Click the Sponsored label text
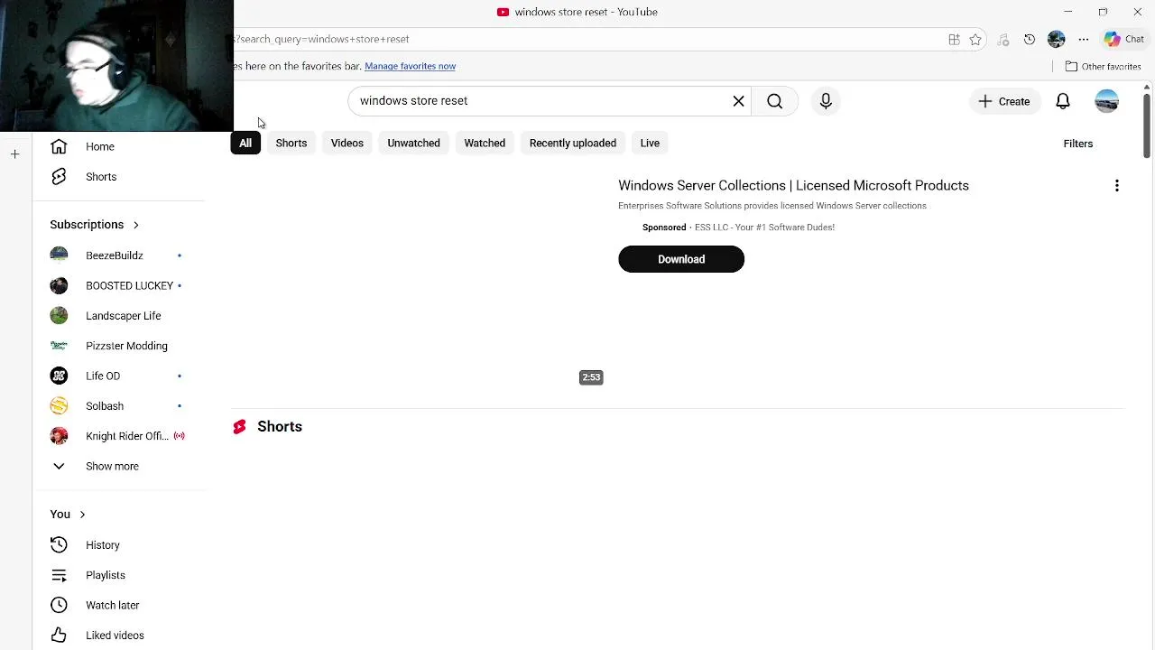The image size is (1155, 650). click(664, 227)
